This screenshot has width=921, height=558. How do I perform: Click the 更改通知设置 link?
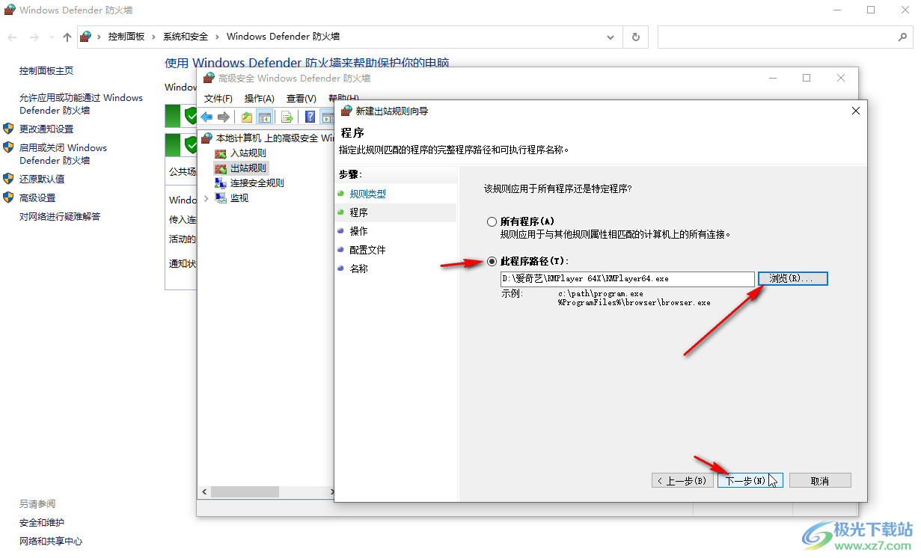pyautogui.click(x=46, y=129)
